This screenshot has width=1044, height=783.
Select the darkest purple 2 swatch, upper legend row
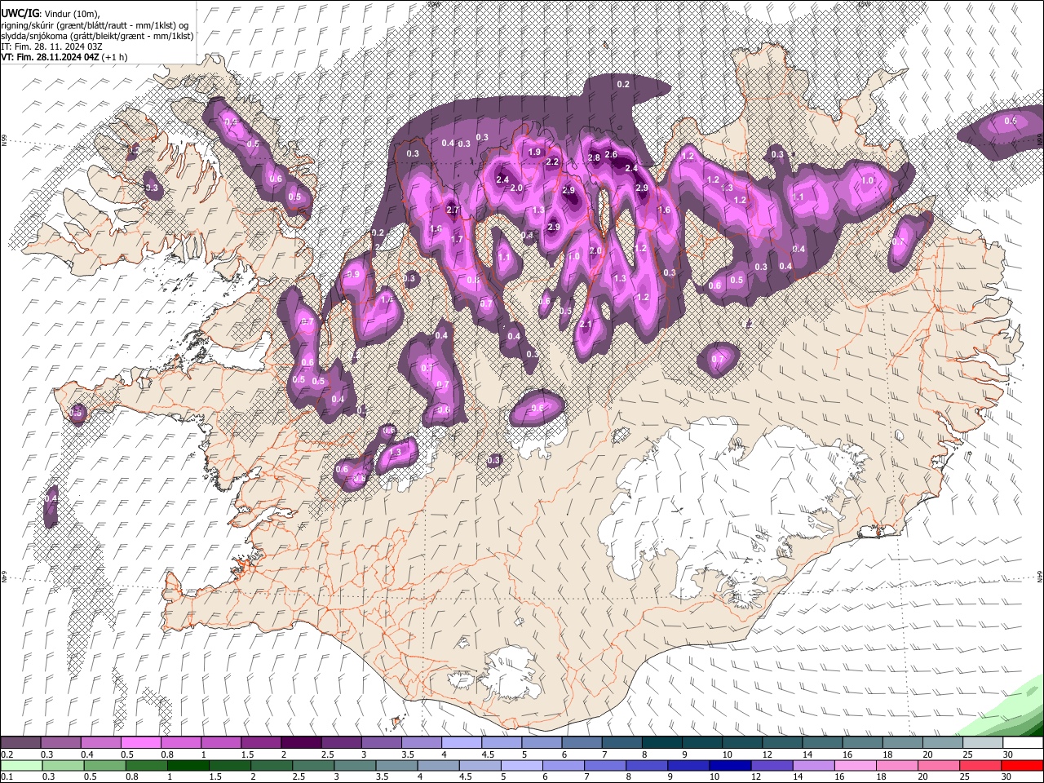click(300, 743)
